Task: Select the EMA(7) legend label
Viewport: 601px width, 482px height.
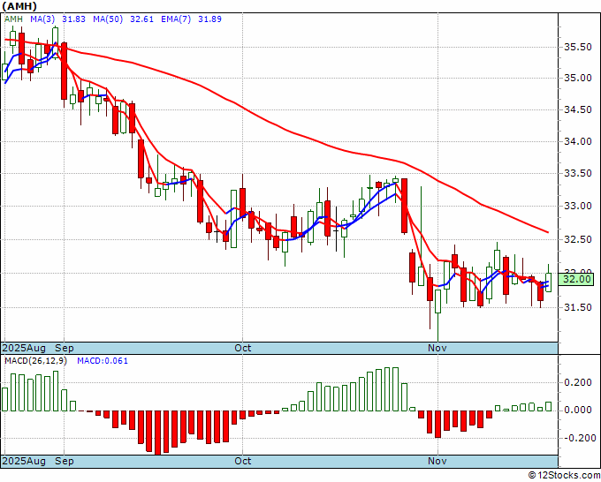Action: [x=176, y=19]
